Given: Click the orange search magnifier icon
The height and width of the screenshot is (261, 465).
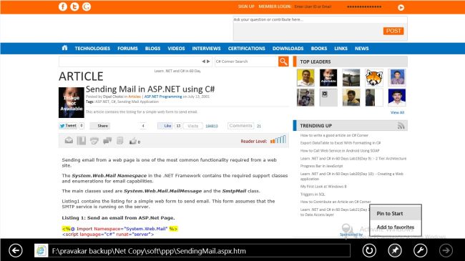Looking at the screenshot, I should [x=283, y=61].
